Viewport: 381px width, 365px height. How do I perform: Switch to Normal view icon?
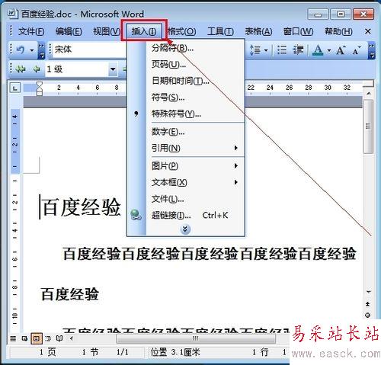click(13, 338)
